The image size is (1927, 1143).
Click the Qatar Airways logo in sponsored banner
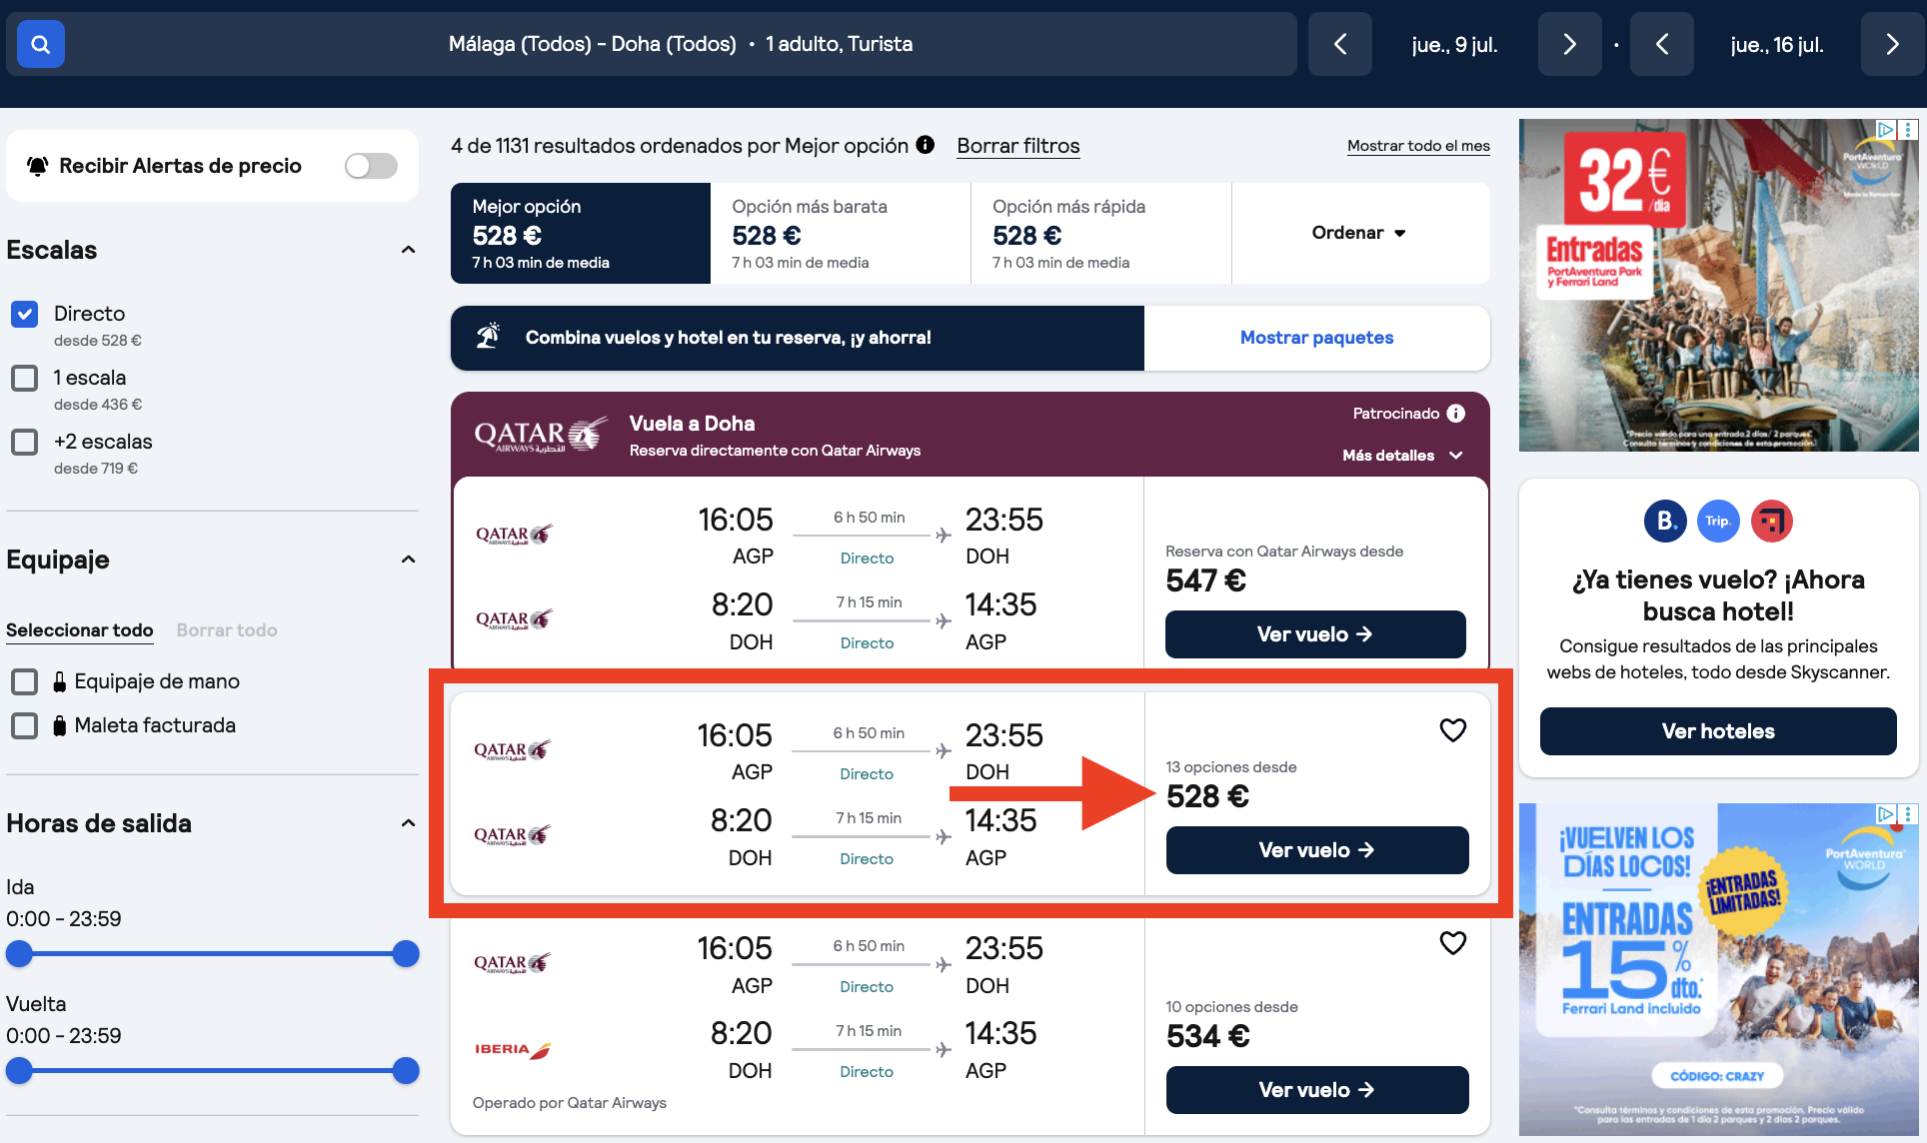coord(540,434)
